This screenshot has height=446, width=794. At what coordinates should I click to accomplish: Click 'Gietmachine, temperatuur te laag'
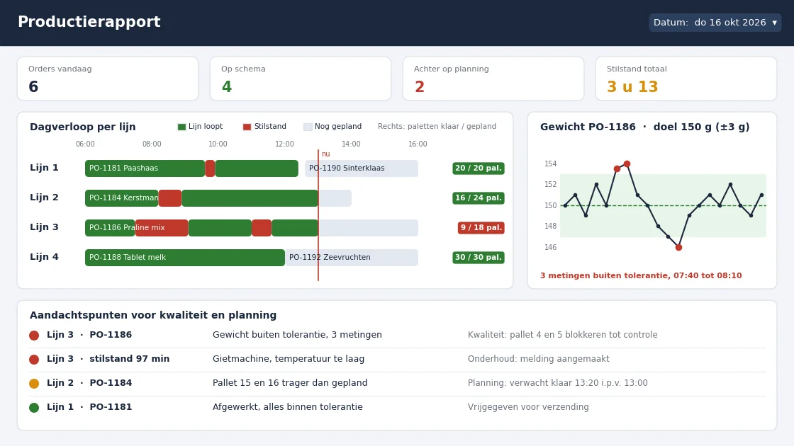click(x=289, y=359)
